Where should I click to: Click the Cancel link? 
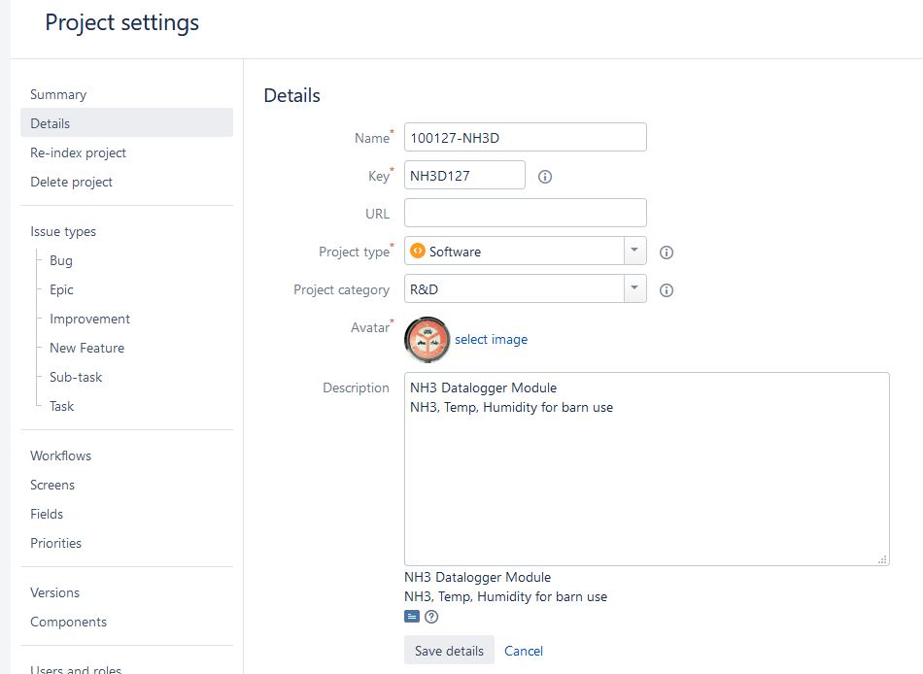(x=524, y=651)
